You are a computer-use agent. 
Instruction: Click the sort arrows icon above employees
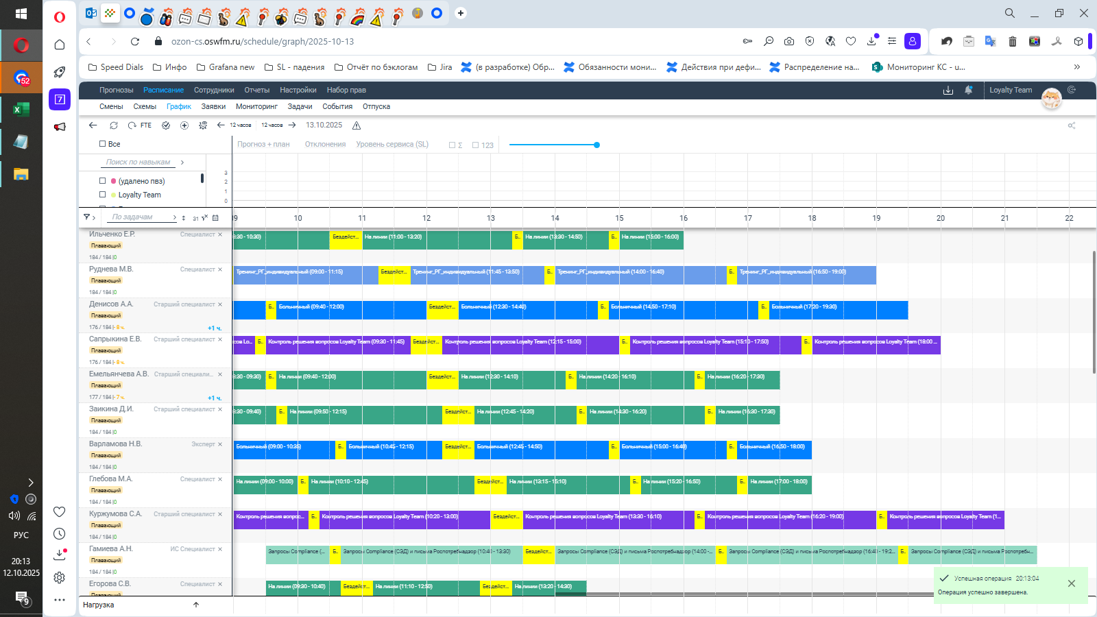click(x=184, y=218)
